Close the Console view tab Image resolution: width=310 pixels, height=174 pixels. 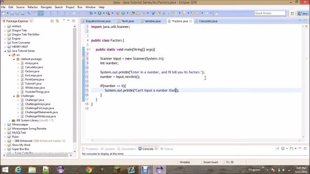(x=156, y=149)
